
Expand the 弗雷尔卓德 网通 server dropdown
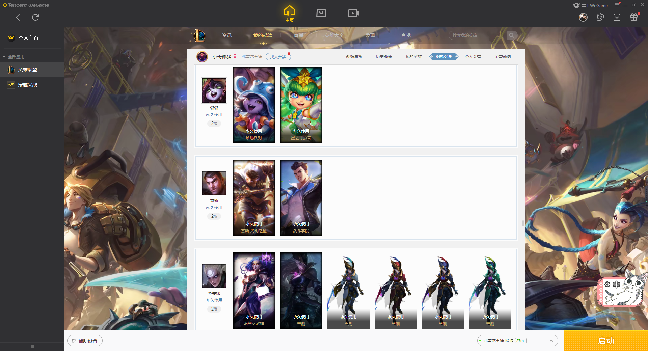pos(517,341)
